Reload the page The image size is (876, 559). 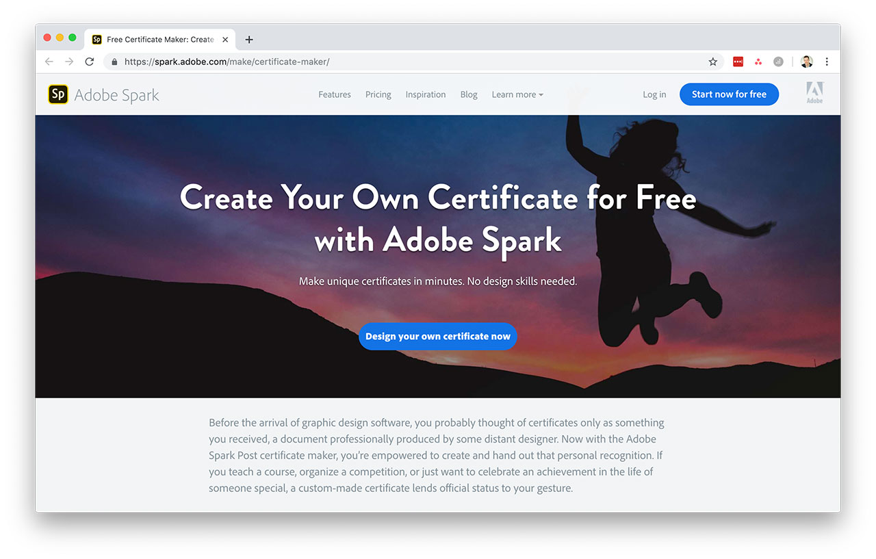click(x=89, y=62)
